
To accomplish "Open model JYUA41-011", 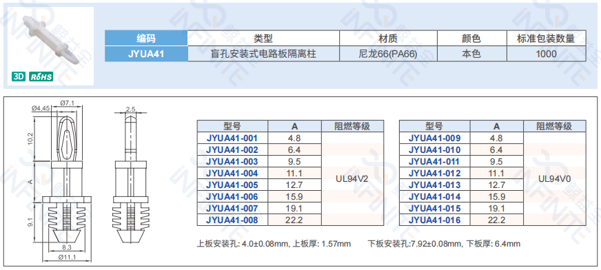I will click(x=435, y=162).
